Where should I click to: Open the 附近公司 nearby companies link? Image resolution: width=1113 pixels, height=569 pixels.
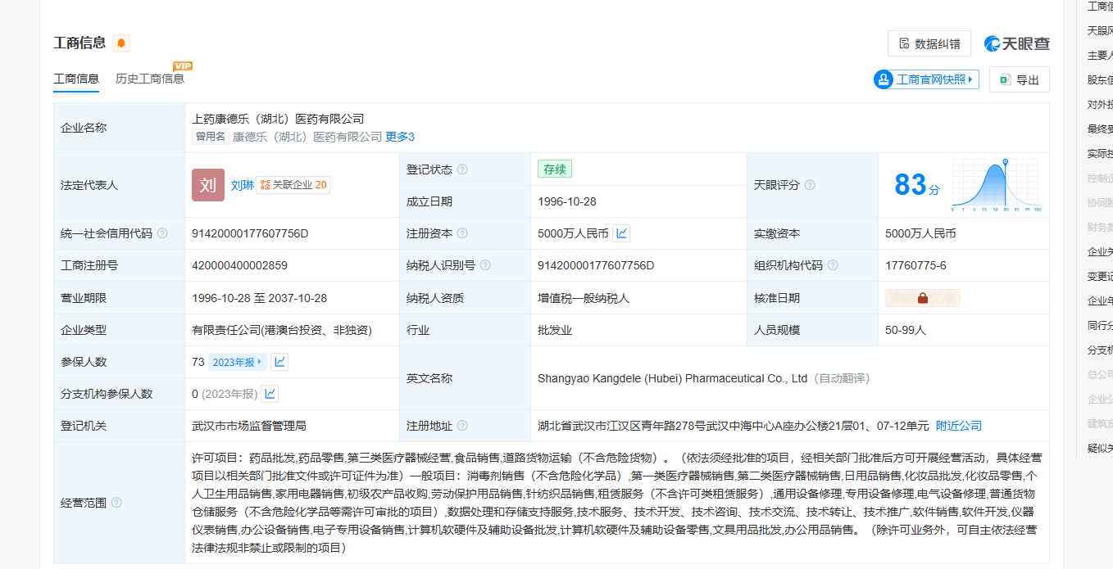[x=959, y=426]
